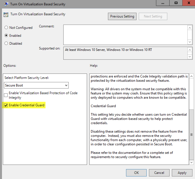The image size is (195, 179).
Task: Select the Not Configured radio button
Action: (x=6, y=28)
